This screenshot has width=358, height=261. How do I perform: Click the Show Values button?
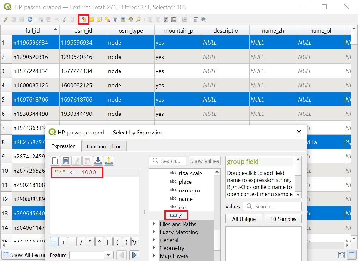pyautogui.click(x=205, y=161)
